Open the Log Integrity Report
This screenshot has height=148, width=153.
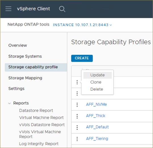[x=39, y=144]
